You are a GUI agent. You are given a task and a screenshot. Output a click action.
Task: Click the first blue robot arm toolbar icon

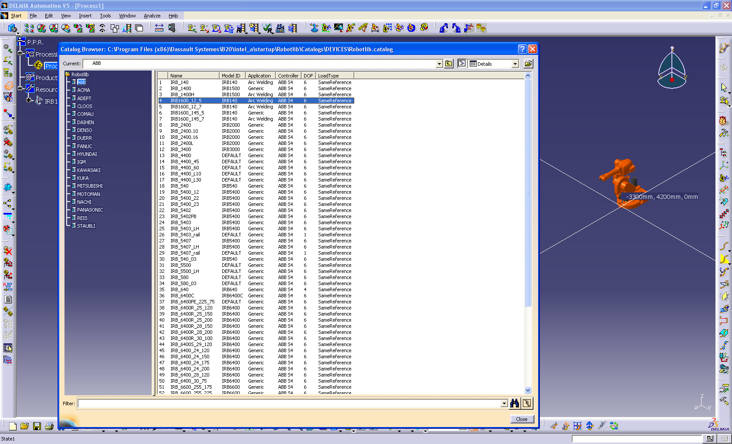click(x=444, y=28)
